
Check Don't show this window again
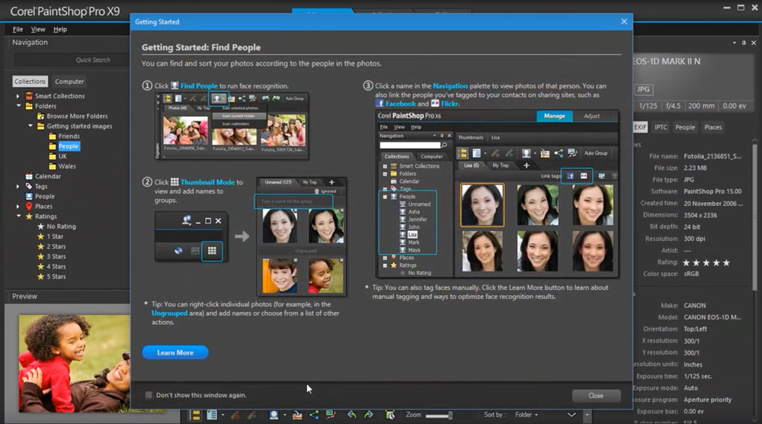tap(149, 395)
